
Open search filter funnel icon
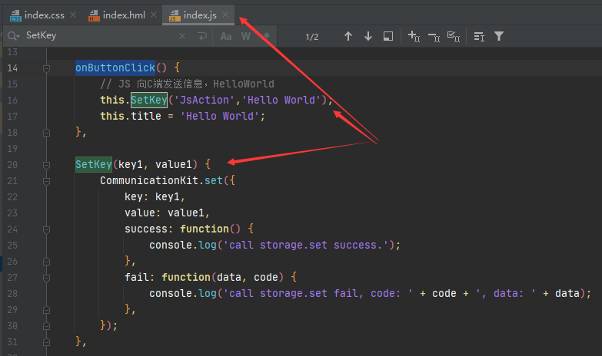click(x=499, y=36)
